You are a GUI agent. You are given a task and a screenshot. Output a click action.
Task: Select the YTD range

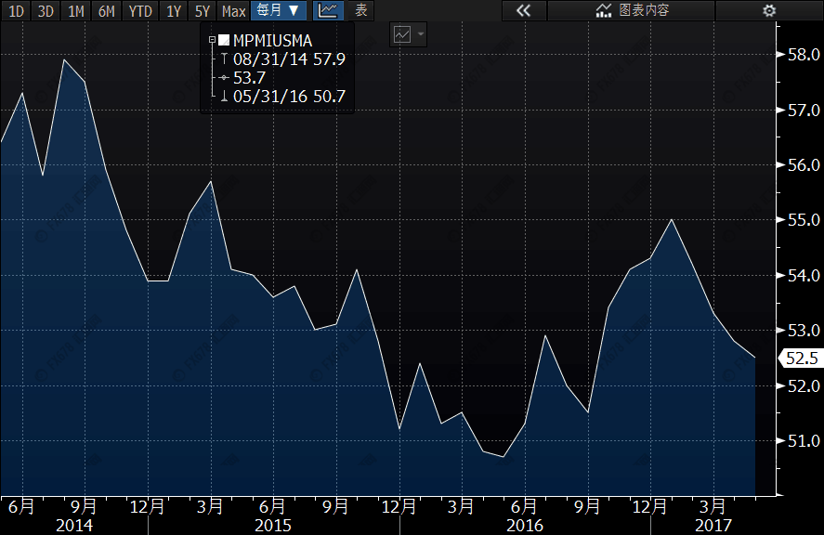(140, 11)
